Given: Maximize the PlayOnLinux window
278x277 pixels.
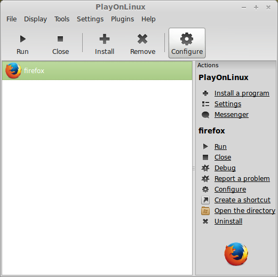Looking at the screenshot, I should coord(256,7).
